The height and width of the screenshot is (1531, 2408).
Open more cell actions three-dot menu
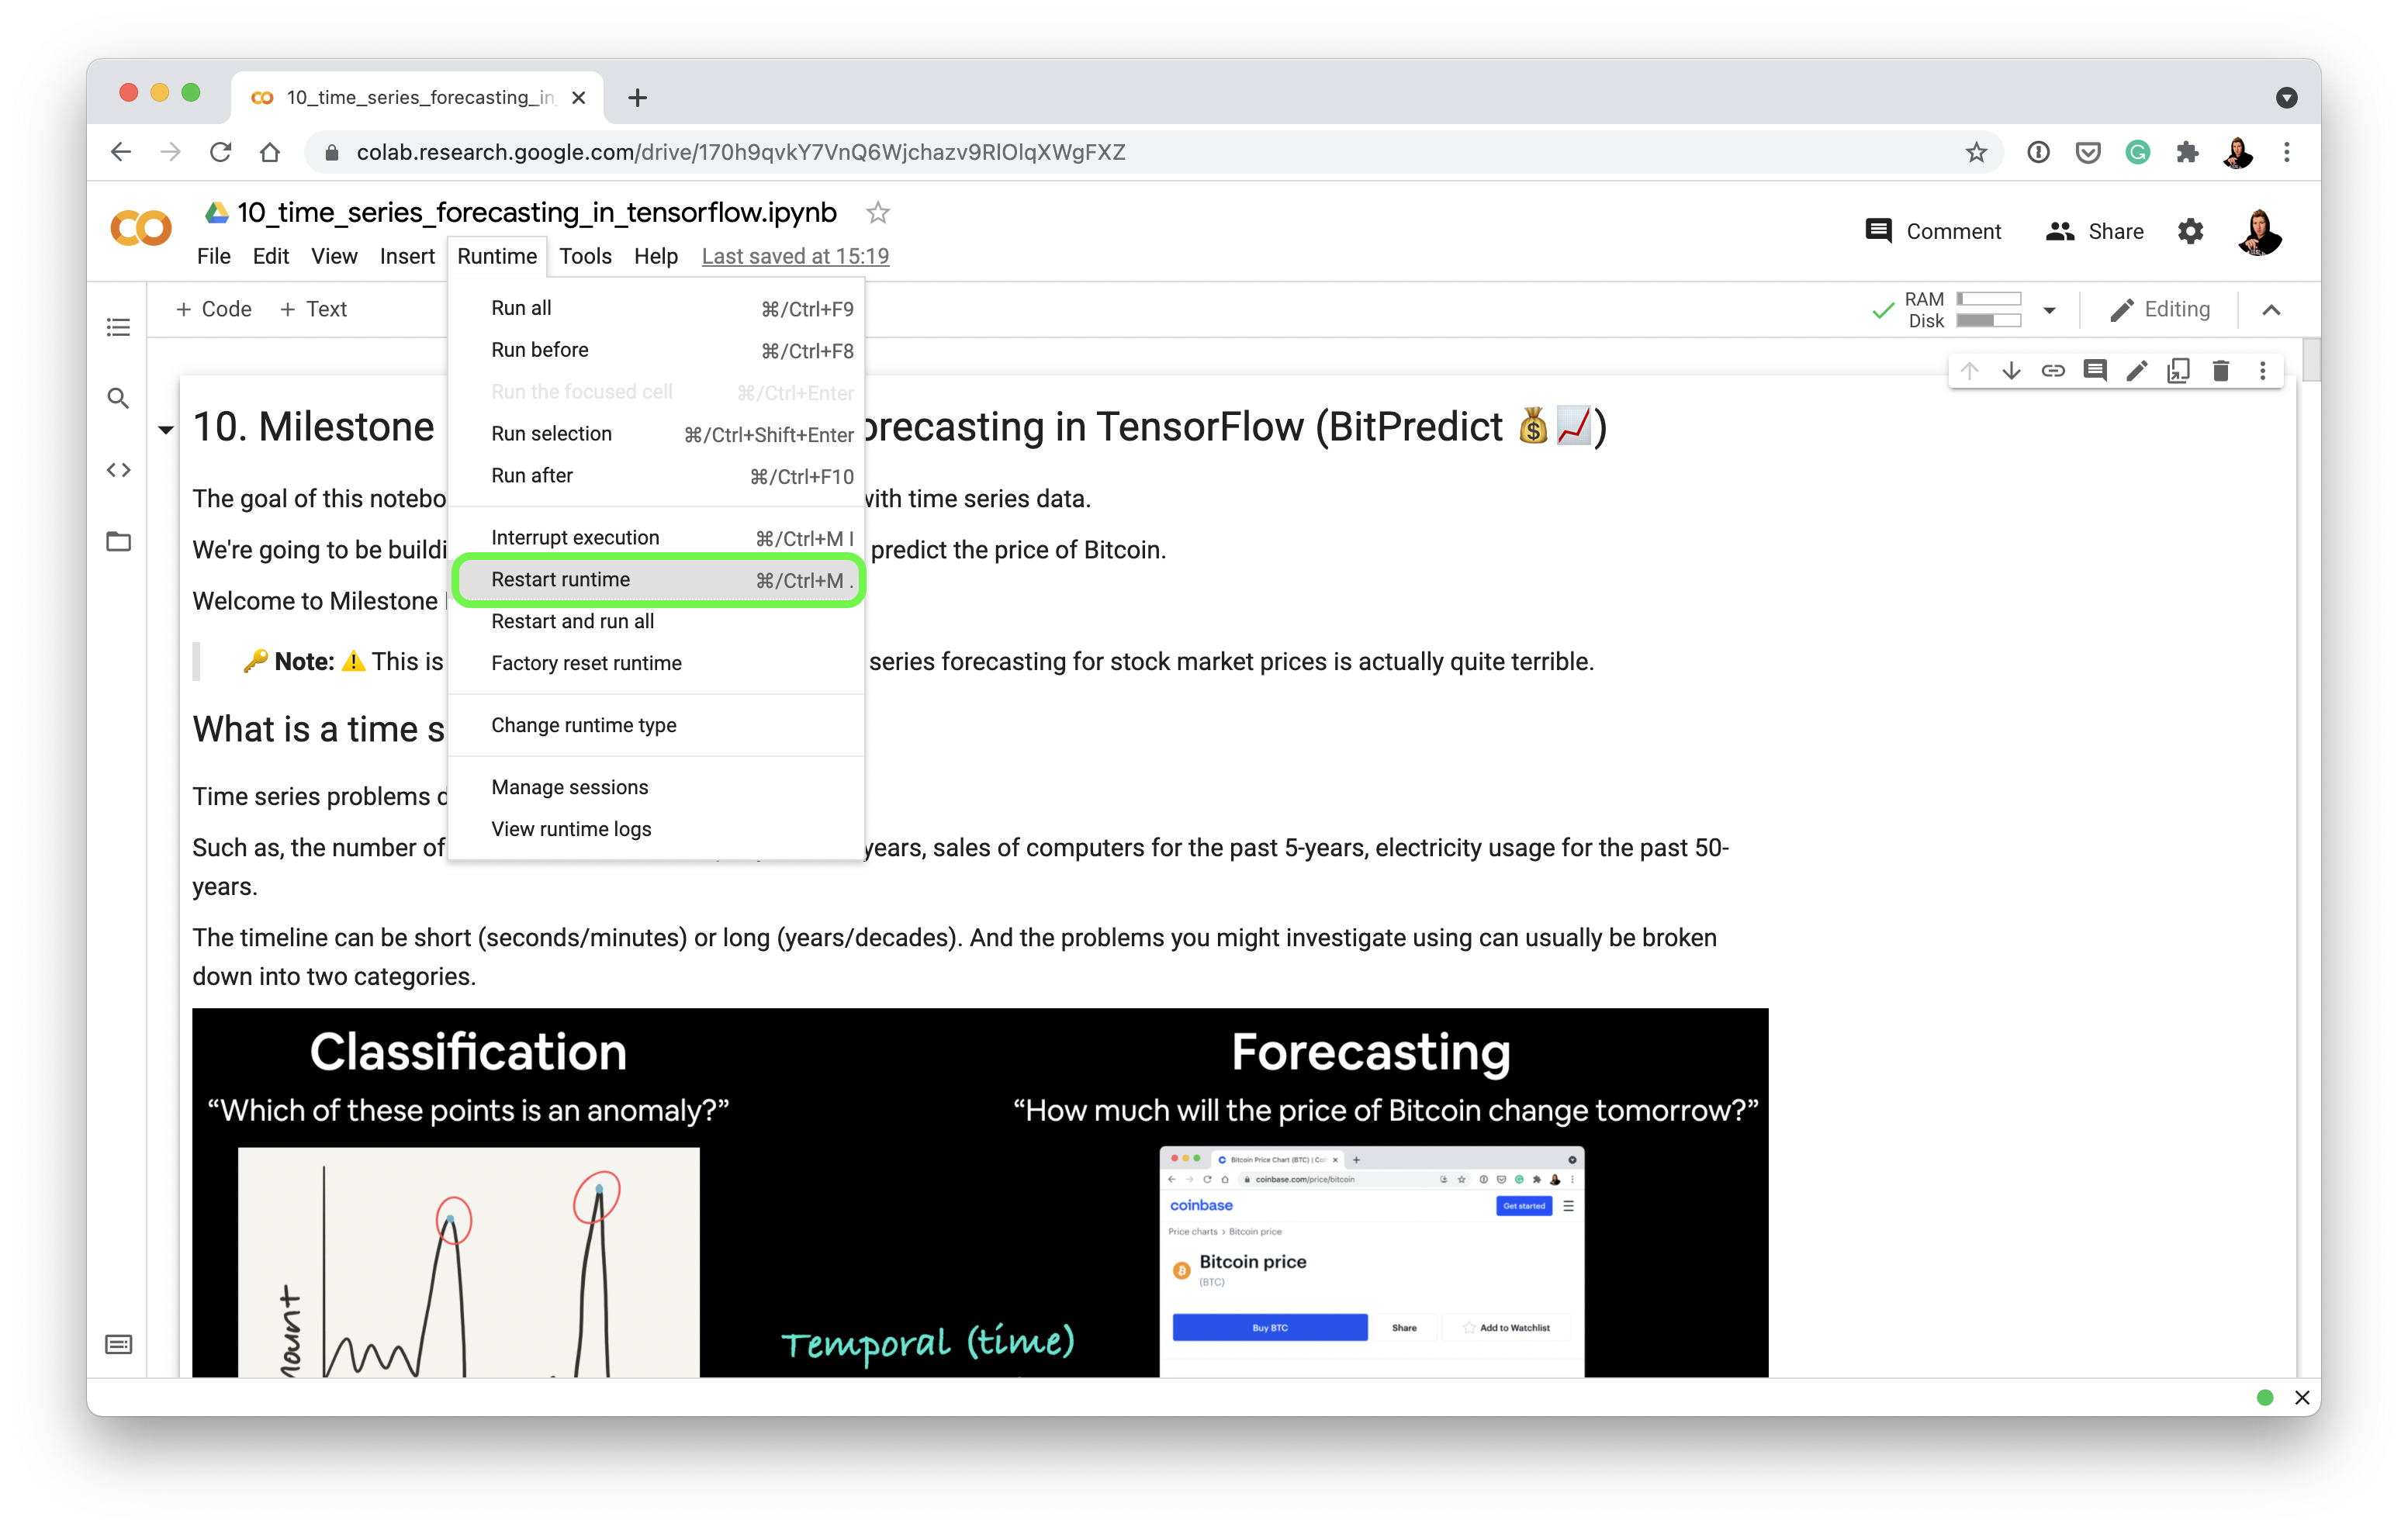(2263, 371)
